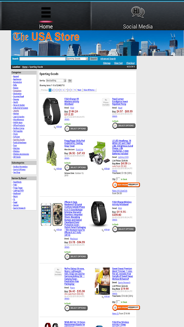Click Buy from Amazon button for LED Headlamp
This screenshot has width=184, height=327.
(x=126, y=185)
